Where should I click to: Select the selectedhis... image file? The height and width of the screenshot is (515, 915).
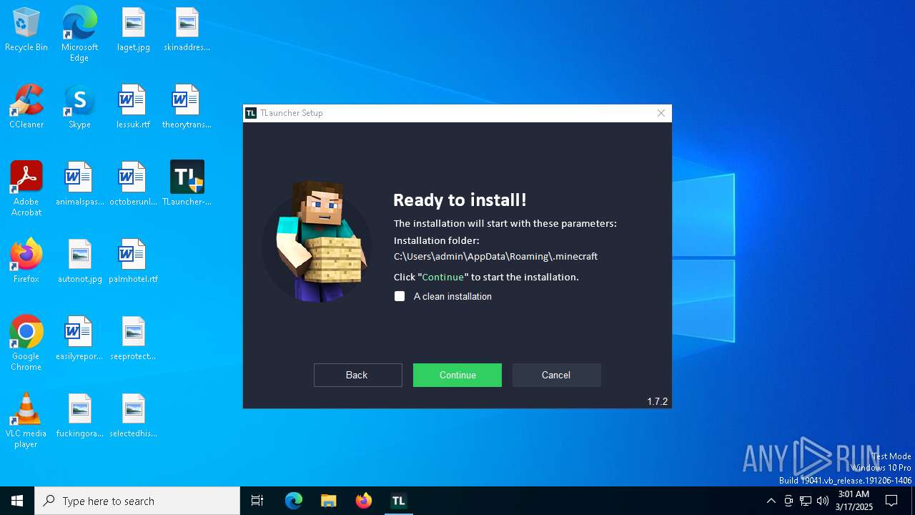click(134, 416)
